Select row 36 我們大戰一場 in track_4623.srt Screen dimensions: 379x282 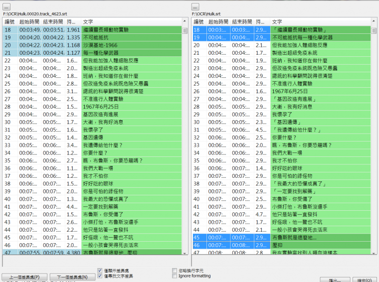point(92,168)
